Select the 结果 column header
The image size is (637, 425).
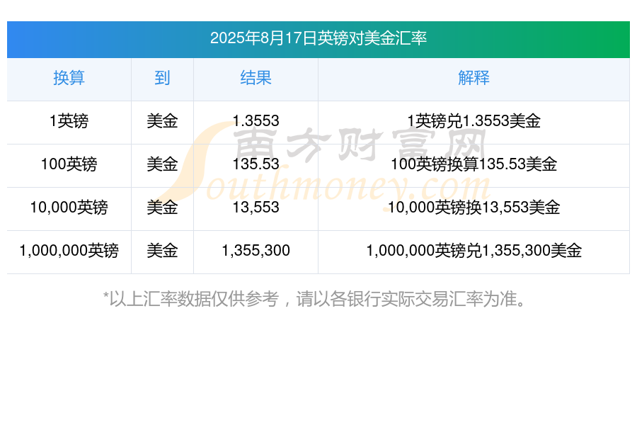point(256,78)
